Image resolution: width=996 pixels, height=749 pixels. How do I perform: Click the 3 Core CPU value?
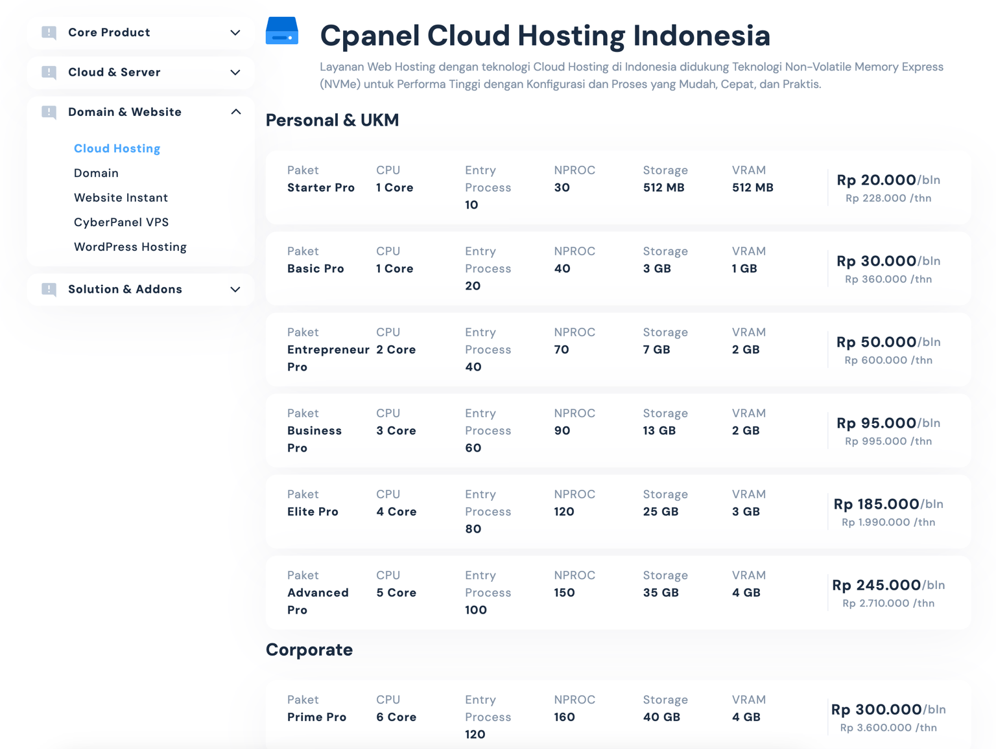click(x=396, y=431)
